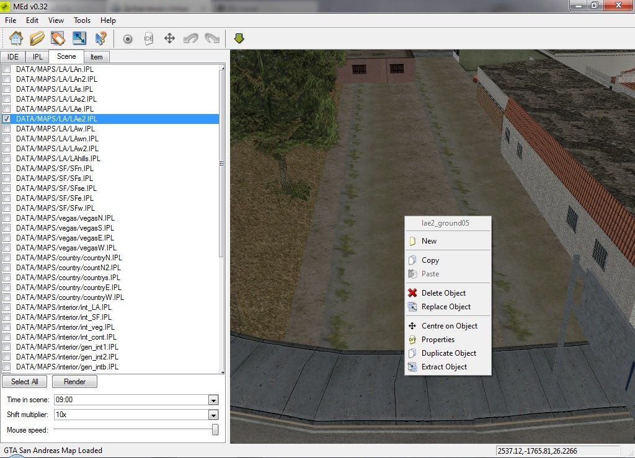This screenshot has height=458, width=635.
Task: Select the four-arrow move tool
Action: coord(169,38)
